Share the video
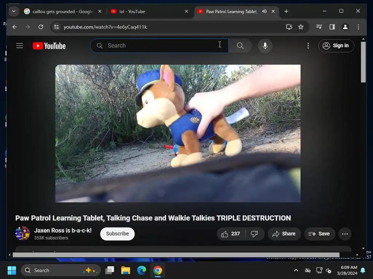The image size is (373, 279). 284,234
